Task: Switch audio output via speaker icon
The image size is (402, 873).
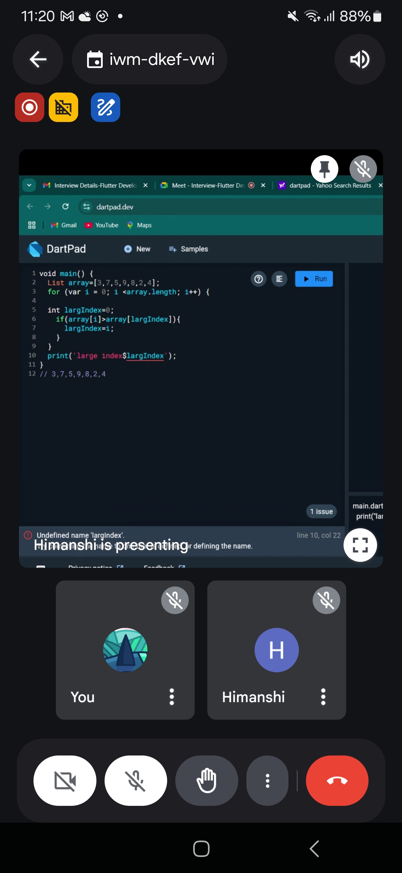Action: click(x=360, y=59)
